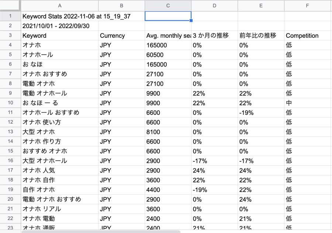The height and width of the screenshot is (233, 332).
Task: Click the Avg. monthly searches header cell
Action: (168, 35)
